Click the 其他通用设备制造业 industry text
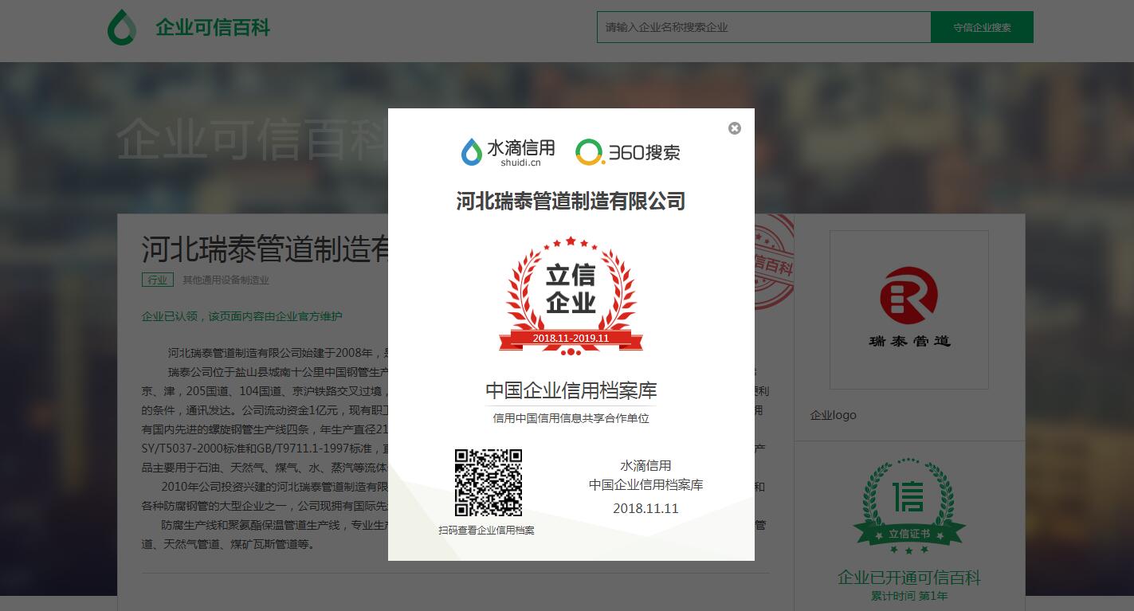This screenshot has height=611, width=1134. 226,280
